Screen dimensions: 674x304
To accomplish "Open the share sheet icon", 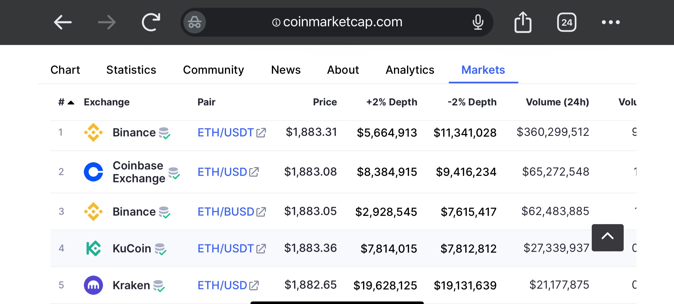I will [x=523, y=22].
